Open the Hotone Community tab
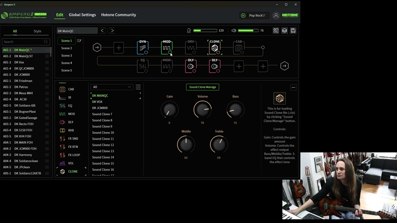 [118, 15]
